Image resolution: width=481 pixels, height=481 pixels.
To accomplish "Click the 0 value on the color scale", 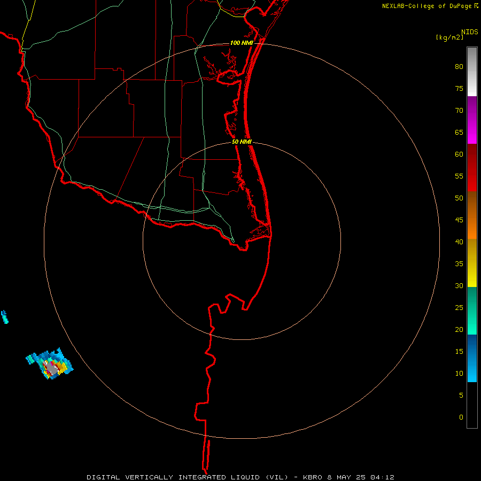I will tap(461, 417).
